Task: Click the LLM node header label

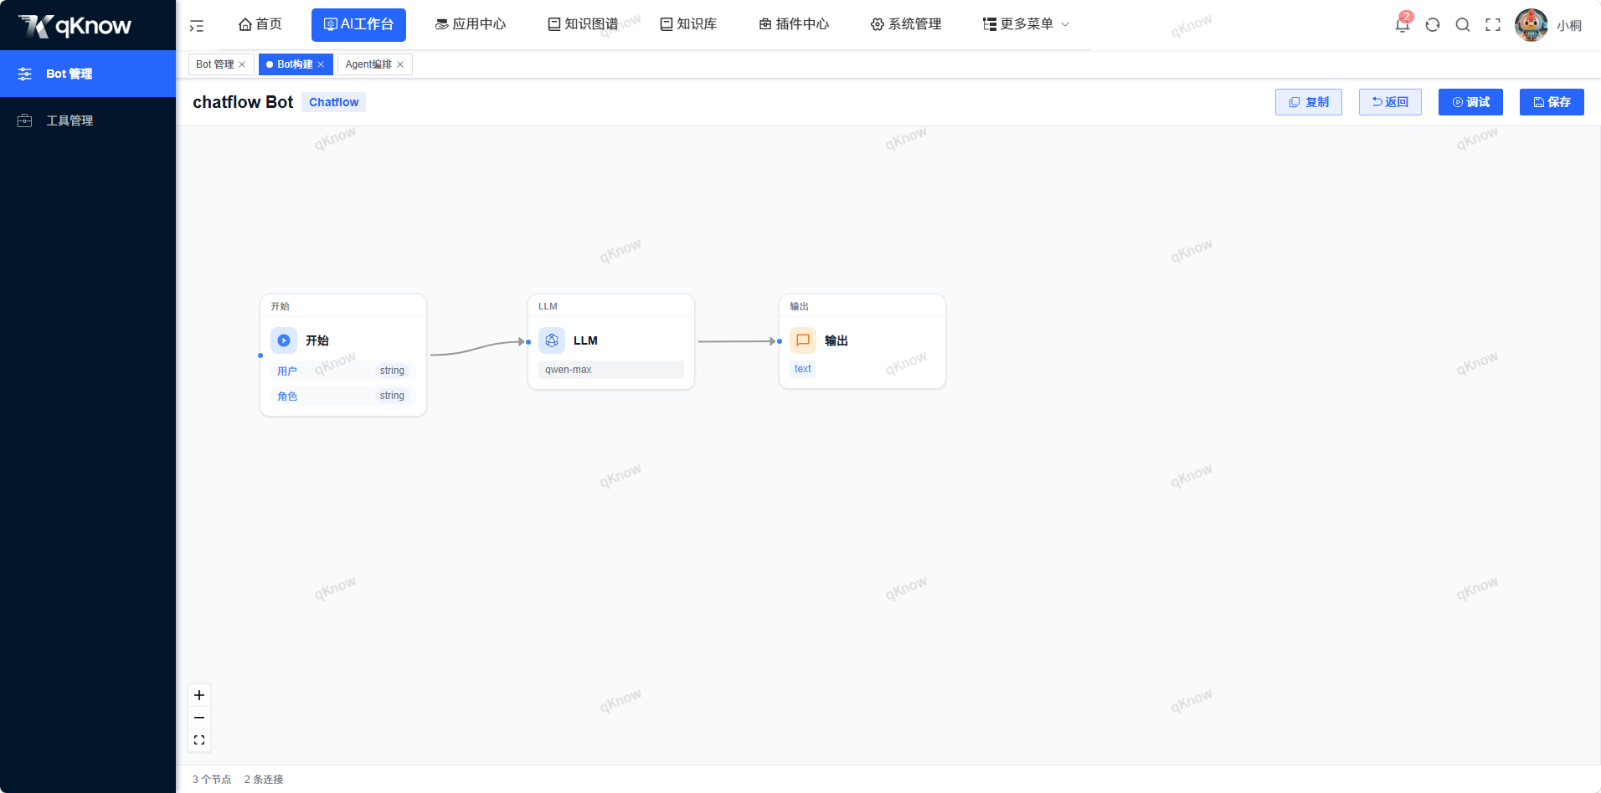Action: (x=548, y=306)
